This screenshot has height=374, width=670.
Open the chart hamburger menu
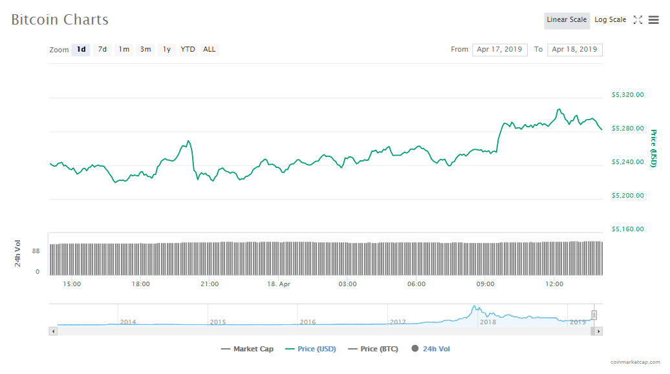click(653, 20)
